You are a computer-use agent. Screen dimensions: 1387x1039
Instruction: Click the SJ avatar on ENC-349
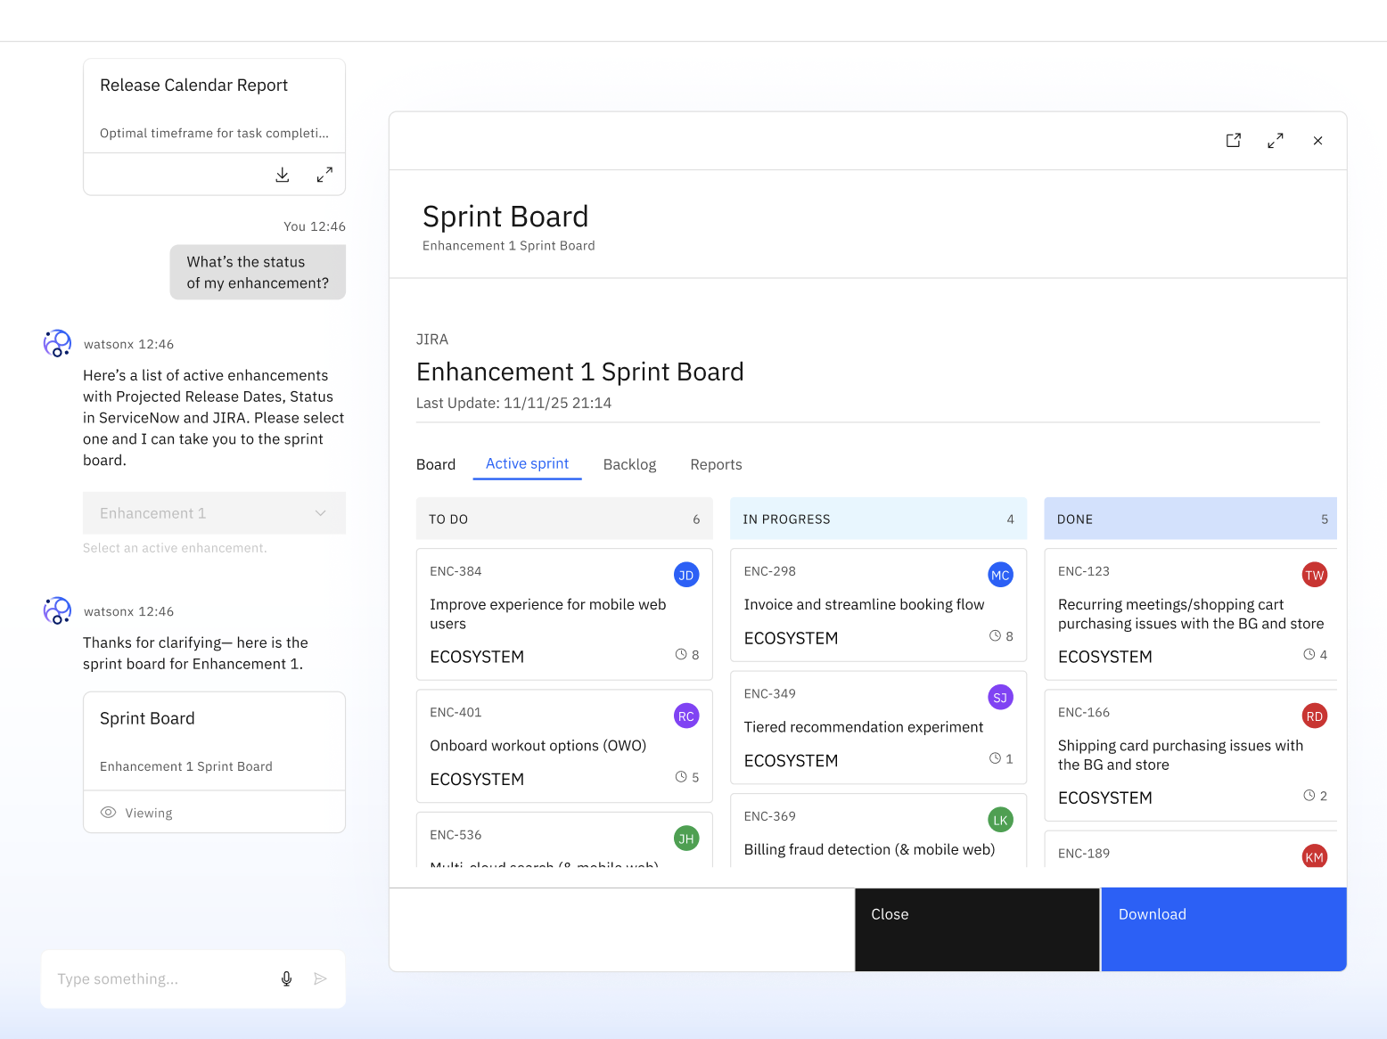(x=1000, y=698)
